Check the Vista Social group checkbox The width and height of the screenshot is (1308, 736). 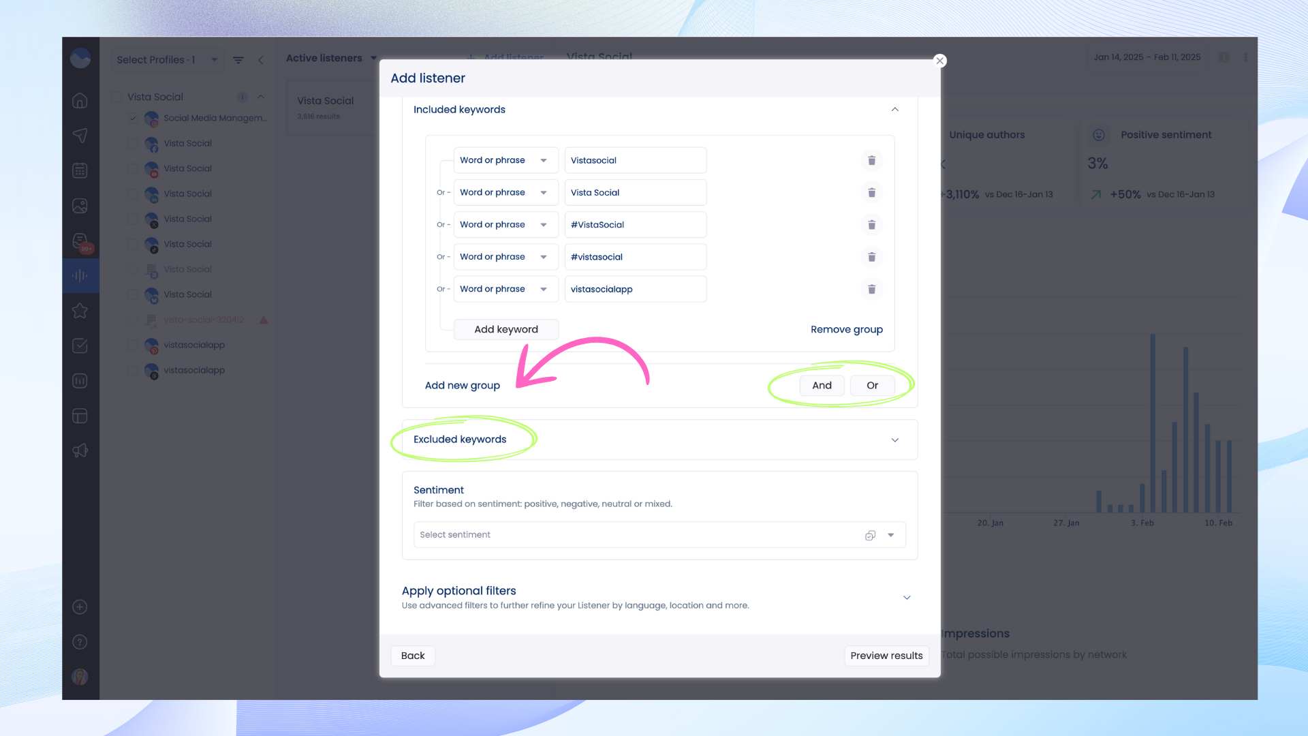pos(116,97)
